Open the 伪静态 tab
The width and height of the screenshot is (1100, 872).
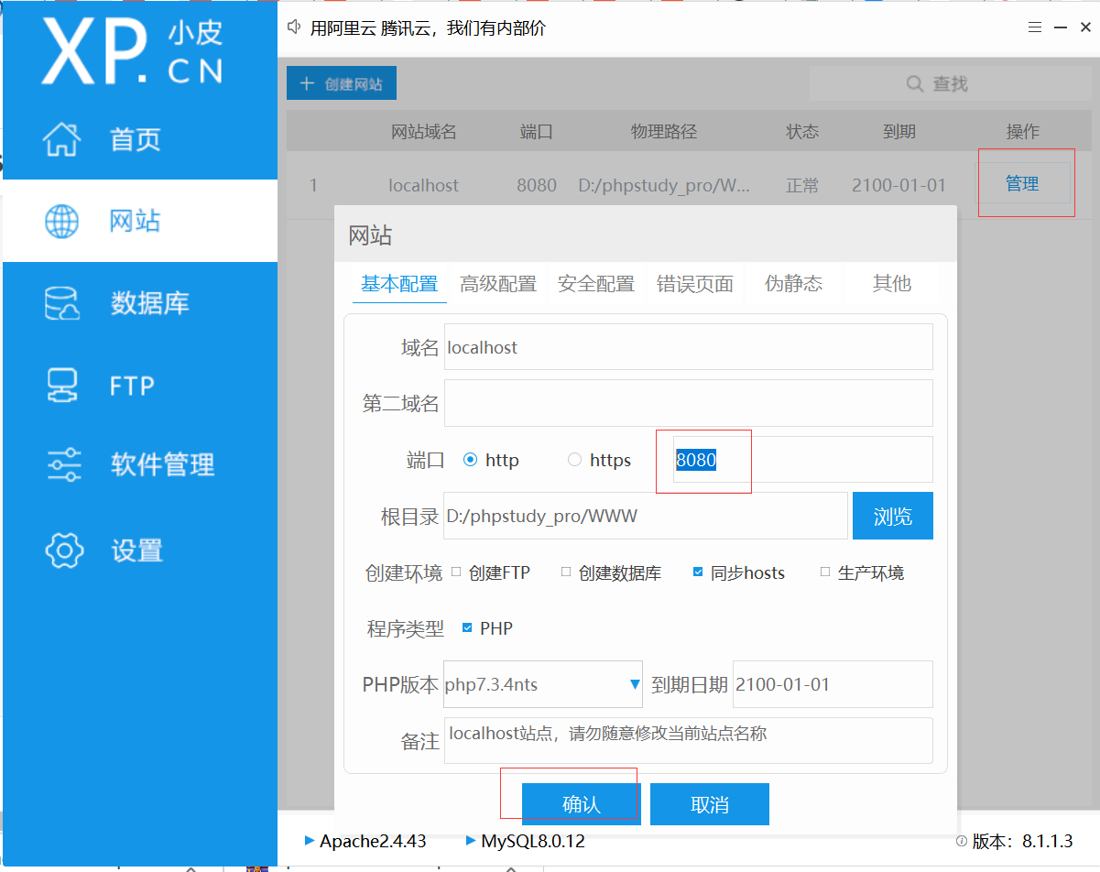[x=793, y=284]
